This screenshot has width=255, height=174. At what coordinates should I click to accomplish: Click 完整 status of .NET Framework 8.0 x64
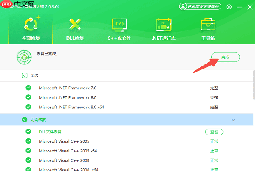click(214, 107)
